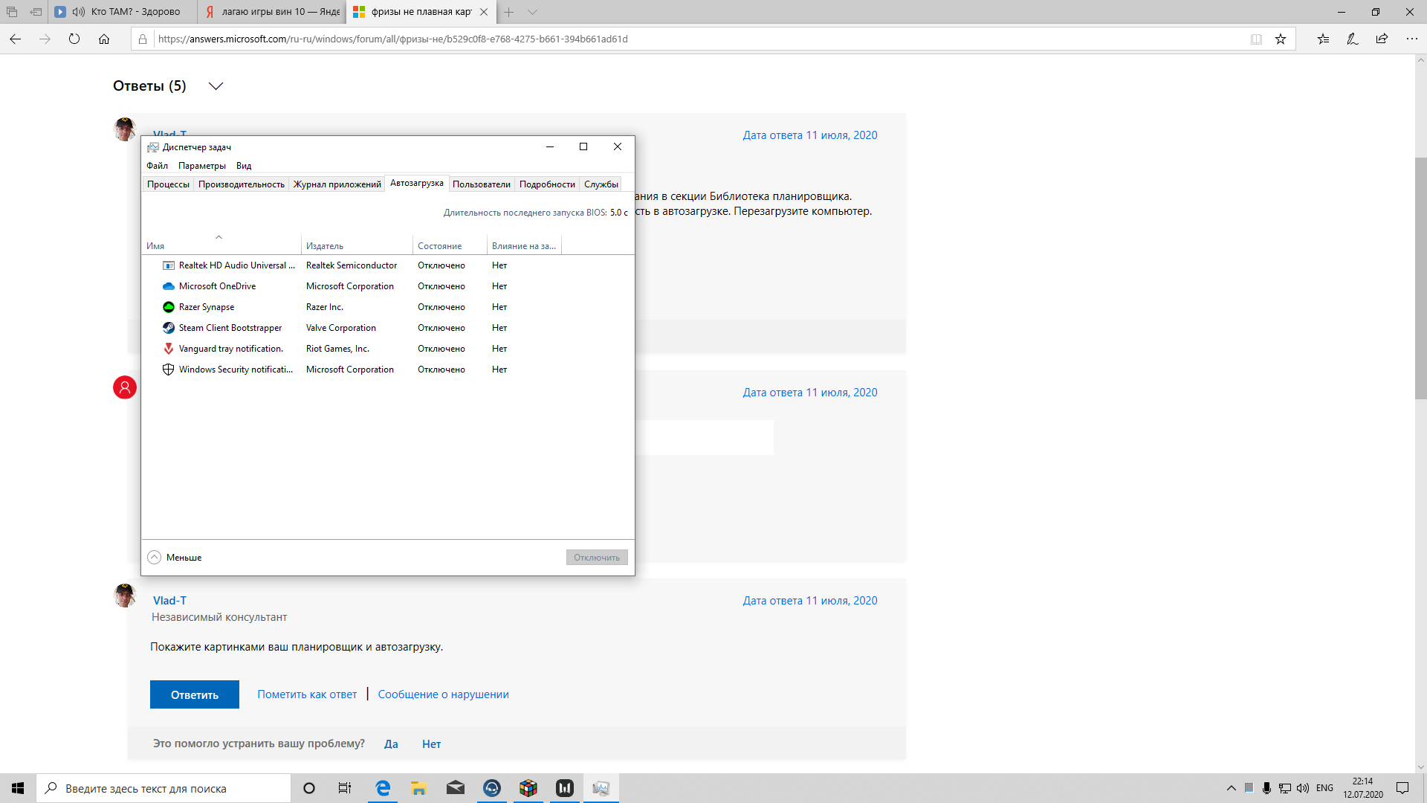Image resolution: width=1427 pixels, height=803 pixels.
Task: Open Edge settings and more menu
Action: click(x=1412, y=39)
